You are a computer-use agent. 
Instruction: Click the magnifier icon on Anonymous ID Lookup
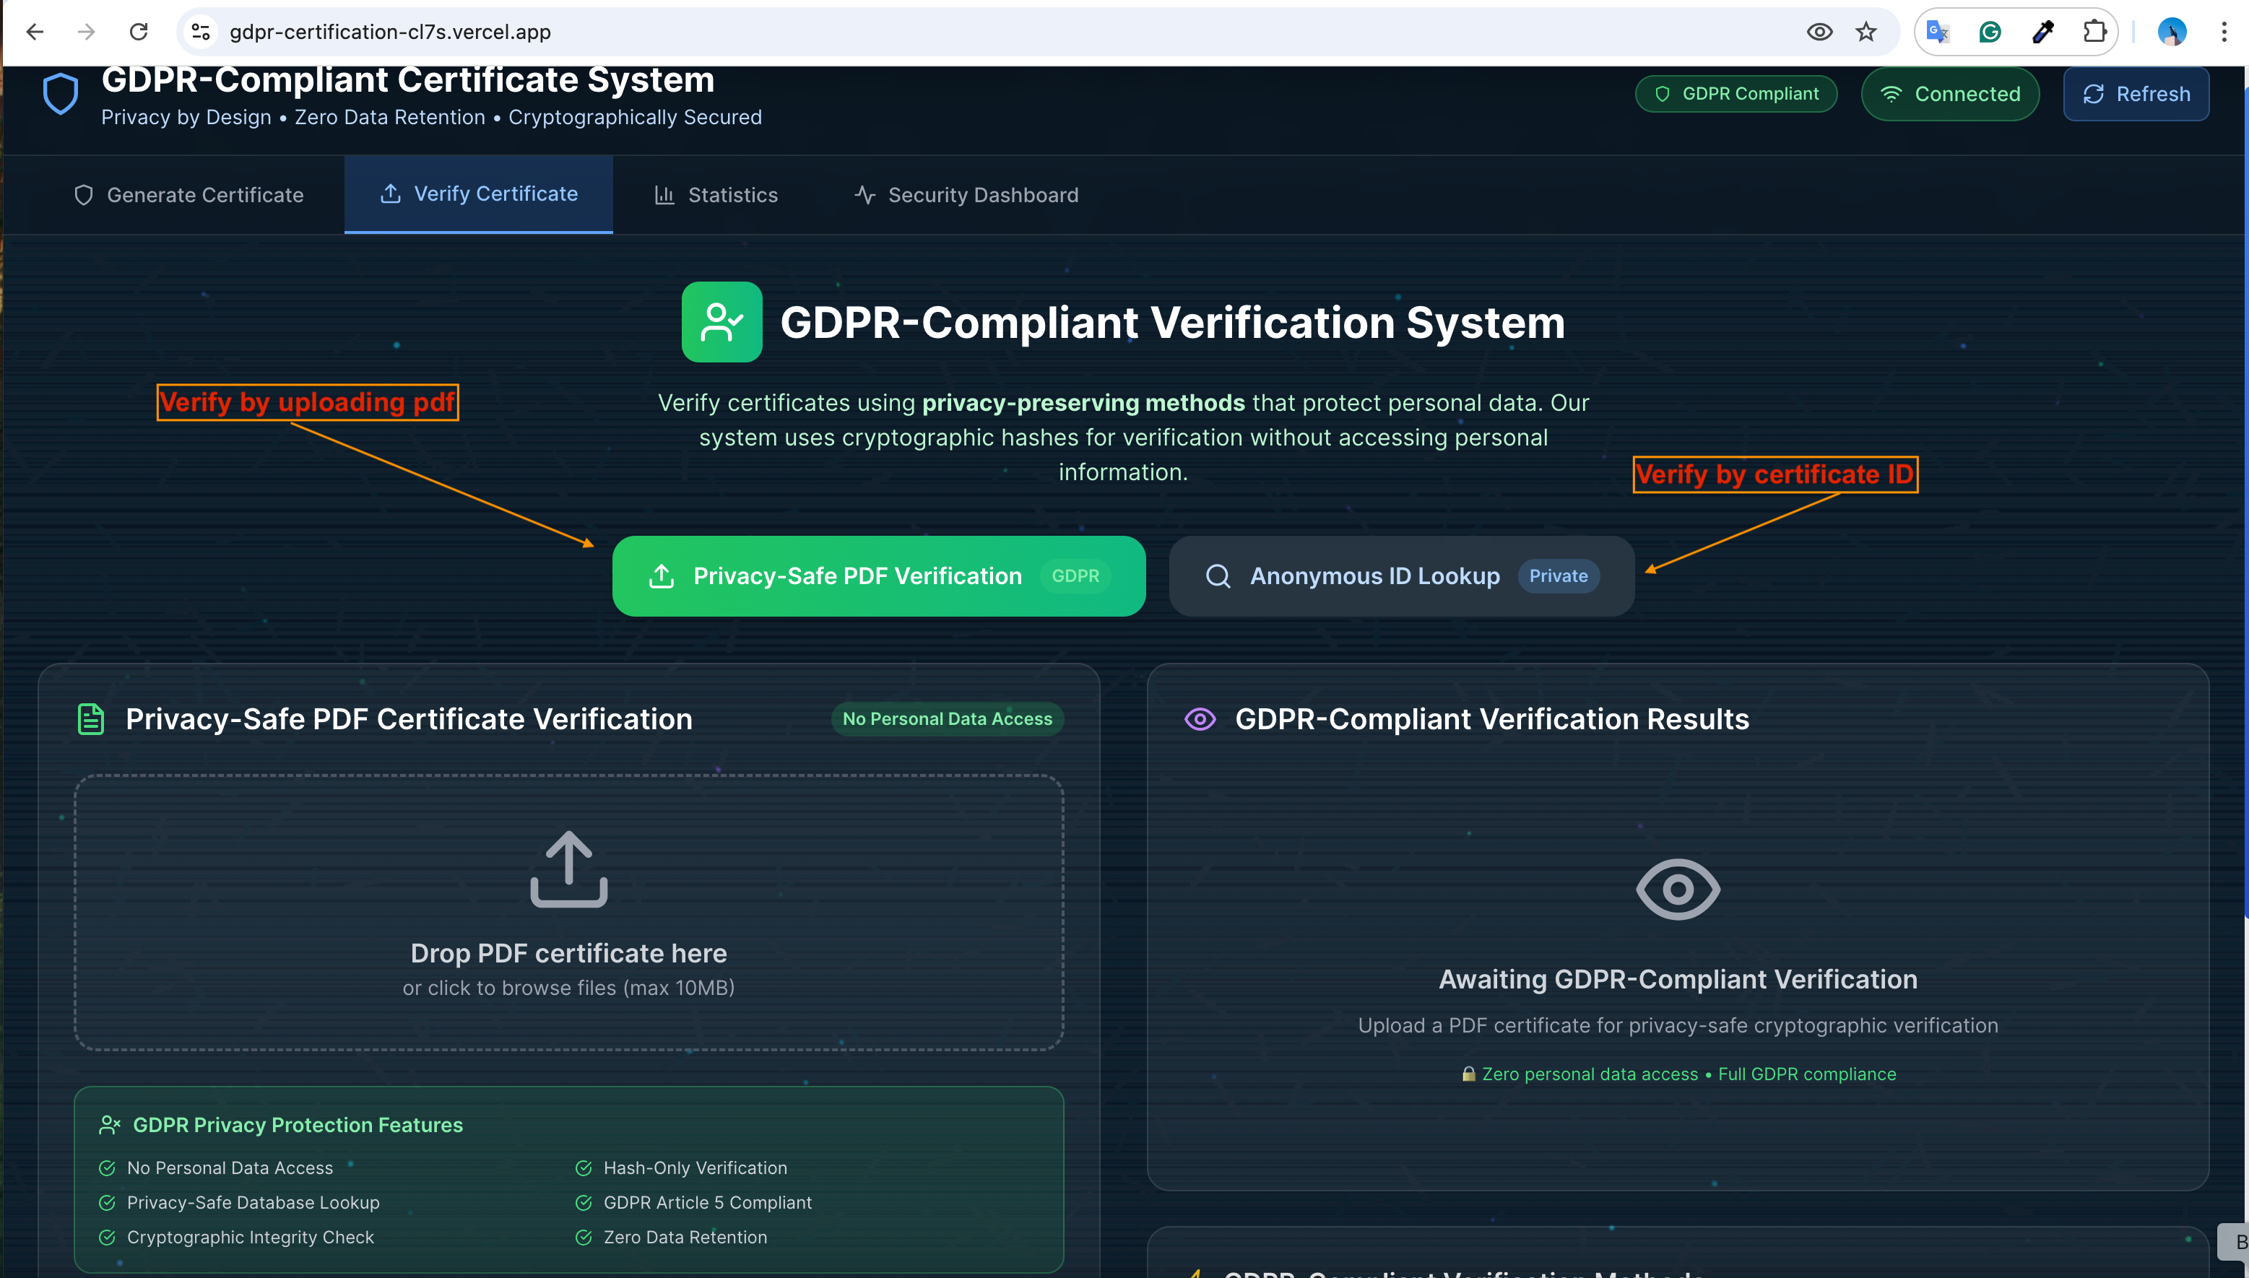(1218, 575)
